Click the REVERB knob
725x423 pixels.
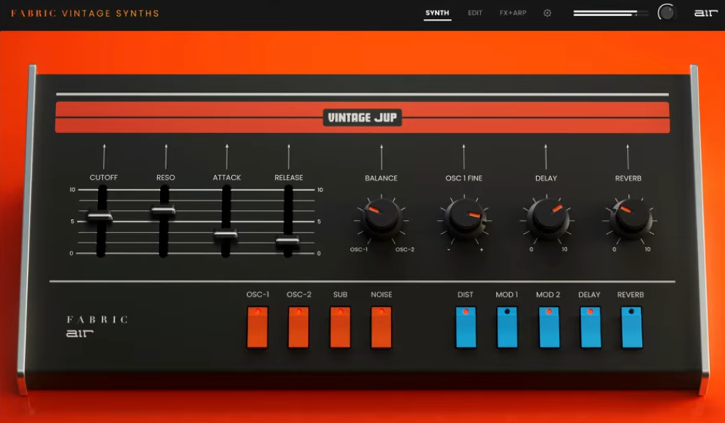tap(629, 218)
